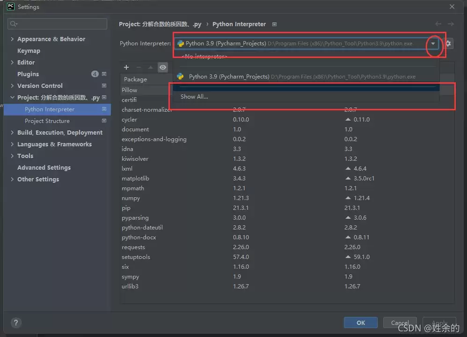Expand Build, Execution, Deployment section
Viewport: 467px width, 337px height.
[12, 132]
